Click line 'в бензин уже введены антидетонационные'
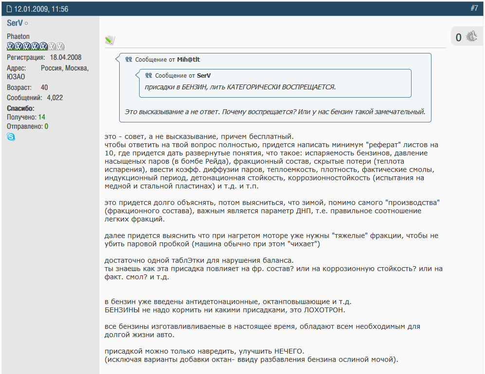The image size is (485, 374). 228,302
